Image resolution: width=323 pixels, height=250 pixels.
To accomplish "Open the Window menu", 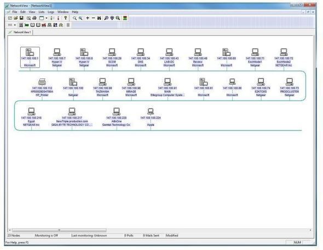I will (x=63, y=12).
